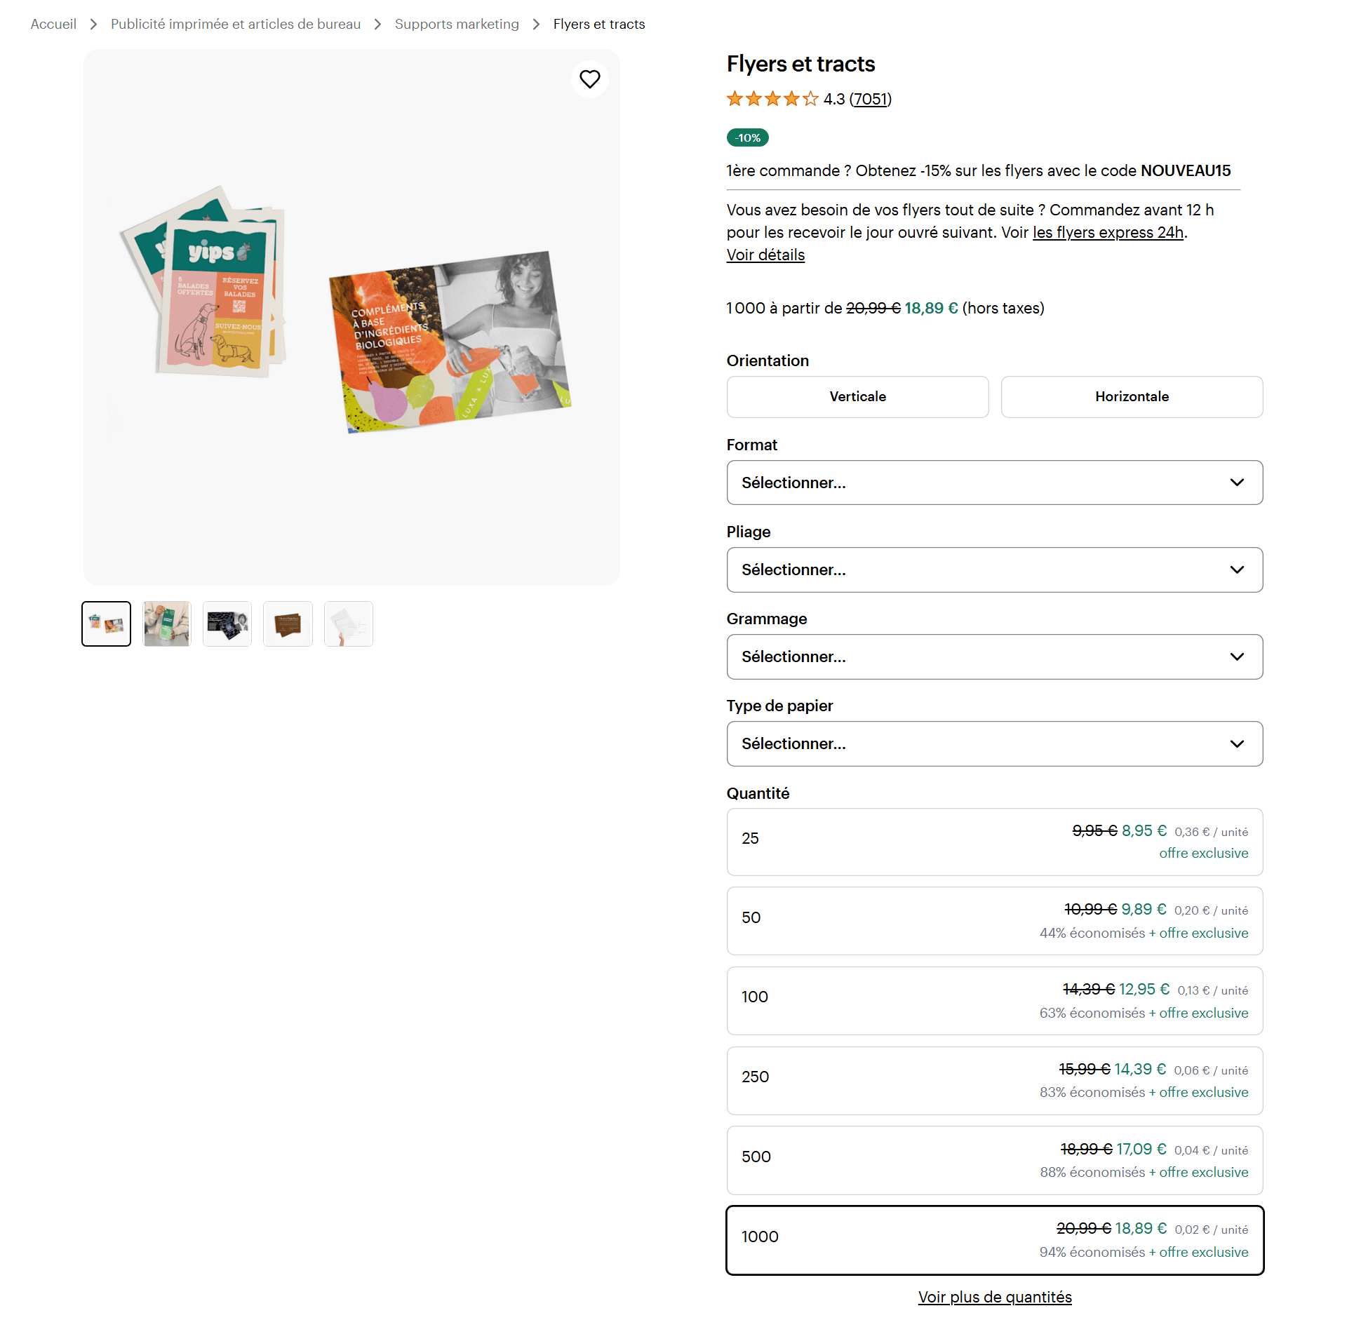Image resolution: width=1347 pixels, height=1327 pixels.
Task: Show Voir plus de quantités
Action: 994,1297
